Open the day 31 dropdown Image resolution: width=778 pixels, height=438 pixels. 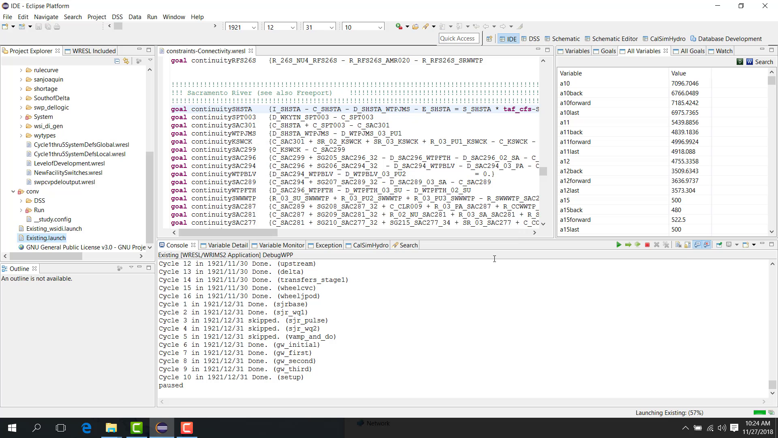[x=331, y=27]
